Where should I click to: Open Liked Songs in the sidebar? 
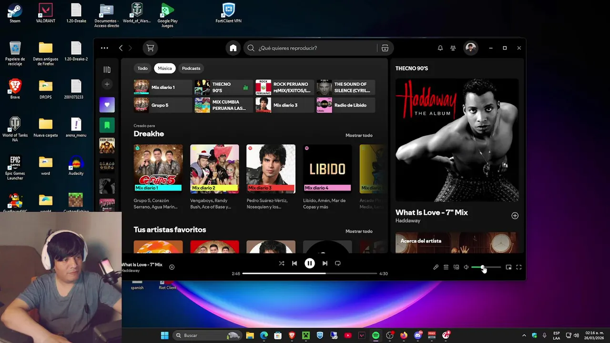pos(107,105)
